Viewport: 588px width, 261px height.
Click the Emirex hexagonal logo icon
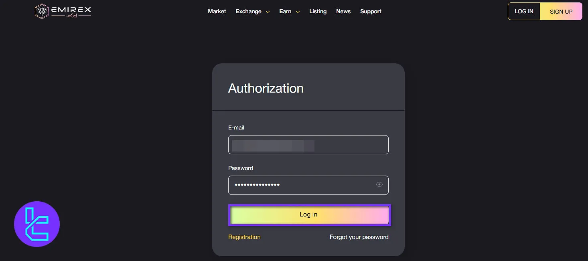(x=42, y=11)
